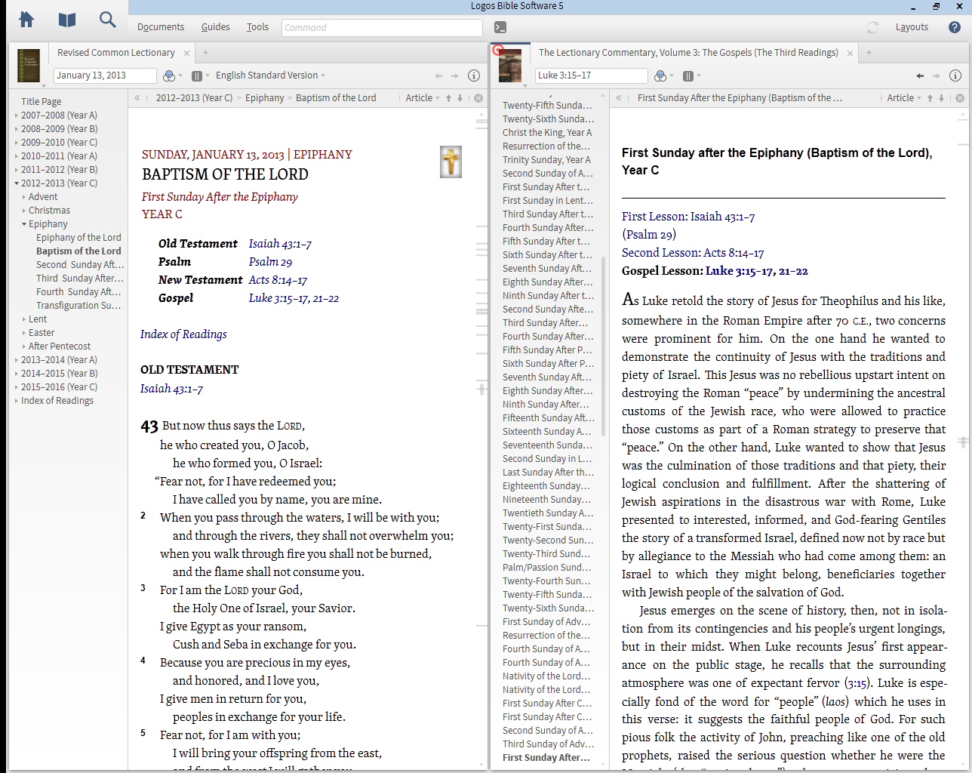Go forward in the Lectionary panel history
972x773 pixels.
click(x=454, y=75)
